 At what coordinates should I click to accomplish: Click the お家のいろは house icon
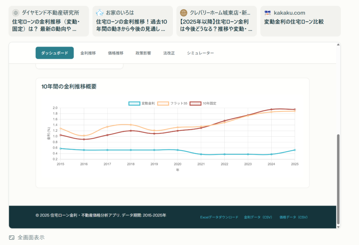pyautogui.click(x=100, y=13)
